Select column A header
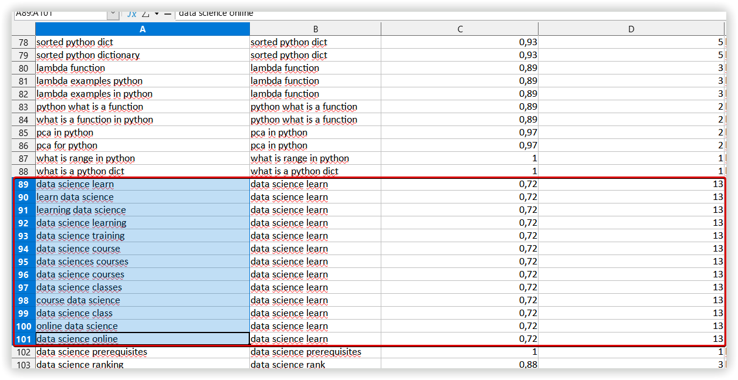This screenshot has width=738, height=380. point(143,29)
